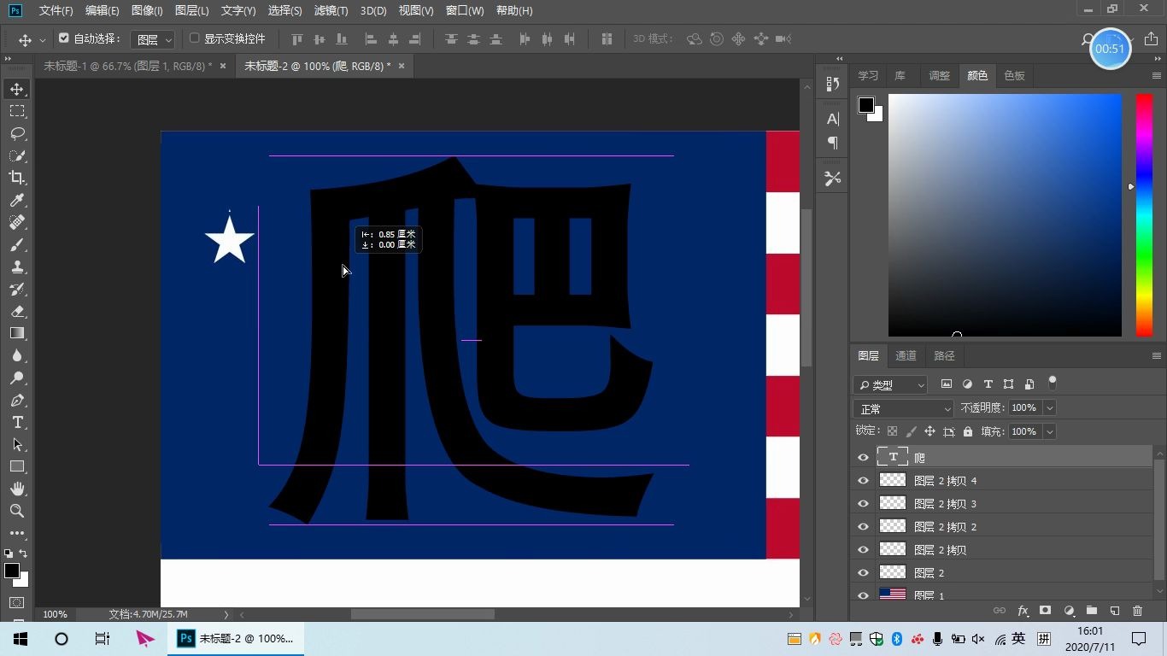The height and width of the screenshot is (656, 1167).
Task: Select the Gradient tool
Action: pyautogui.click(x=17, y=333)
